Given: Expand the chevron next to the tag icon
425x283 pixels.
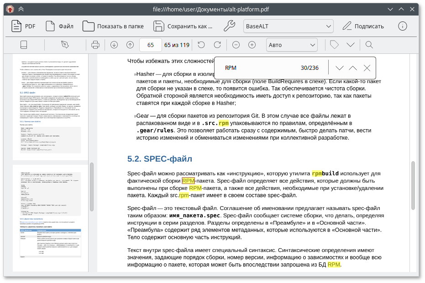Looking at the screenshot, I should tap(351, 45).
